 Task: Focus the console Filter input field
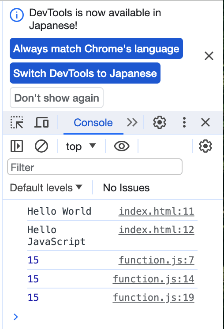coord(95,167)
